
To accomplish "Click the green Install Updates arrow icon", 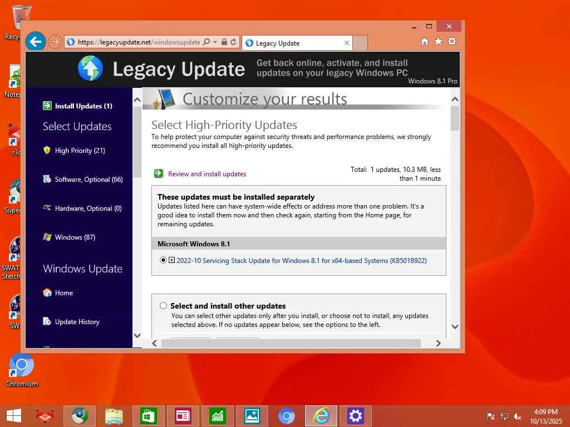I will 47,106.
